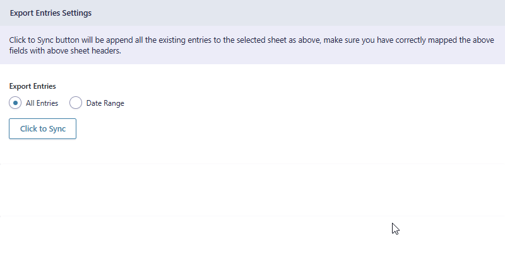Click the "Export Entries" field label
This screenshot has height=253, width=505.
pos(33,86)
